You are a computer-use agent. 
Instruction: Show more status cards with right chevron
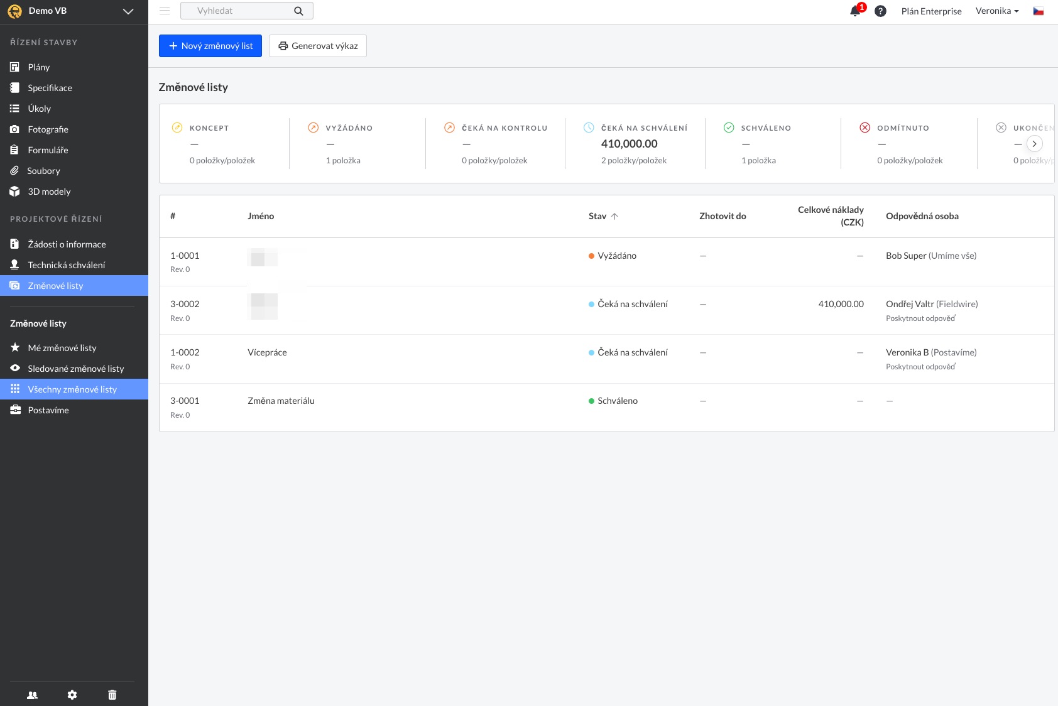tap(1034, 144)
